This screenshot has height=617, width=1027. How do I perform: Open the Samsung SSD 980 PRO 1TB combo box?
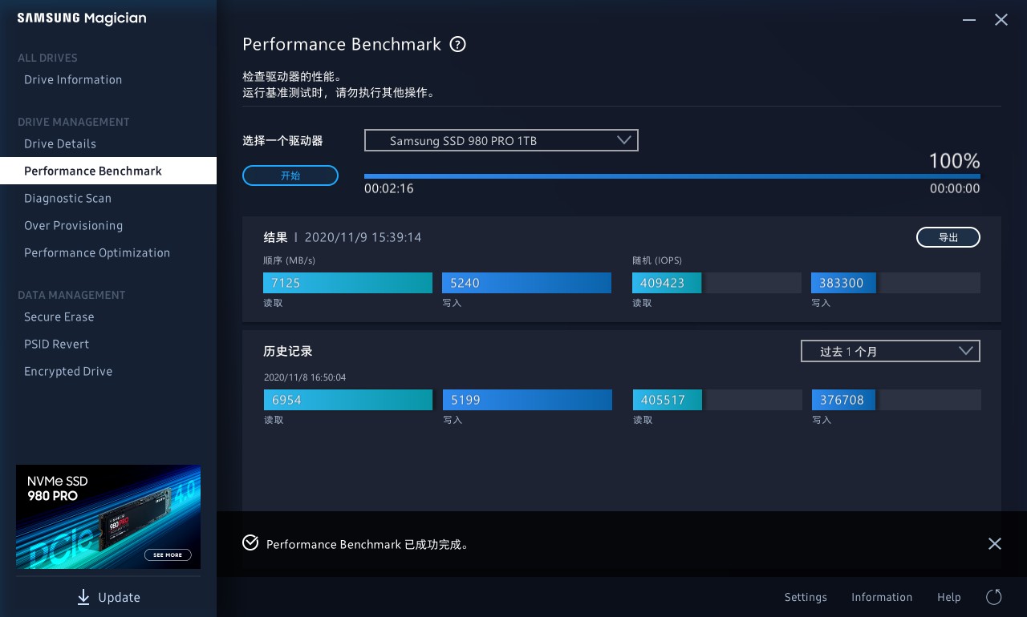501,140
